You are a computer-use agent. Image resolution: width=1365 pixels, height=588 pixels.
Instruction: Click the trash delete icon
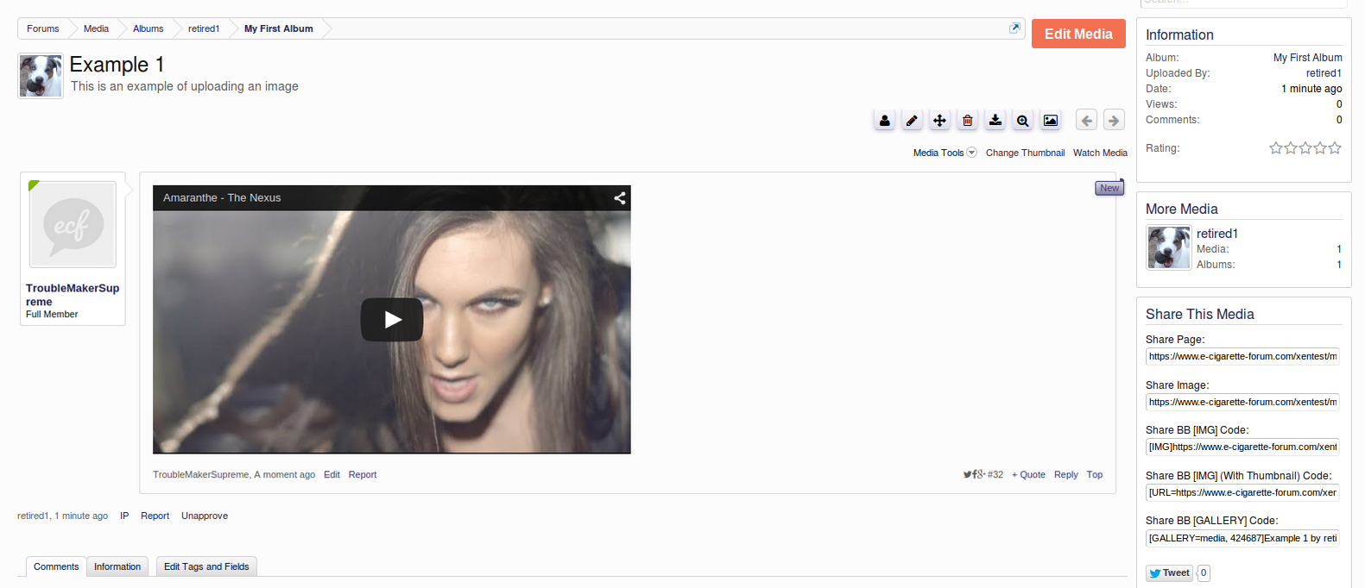[967, 121]
